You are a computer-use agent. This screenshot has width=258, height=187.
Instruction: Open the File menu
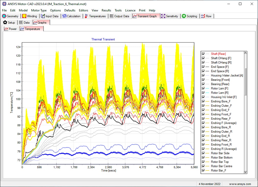(x=4, y=10)
